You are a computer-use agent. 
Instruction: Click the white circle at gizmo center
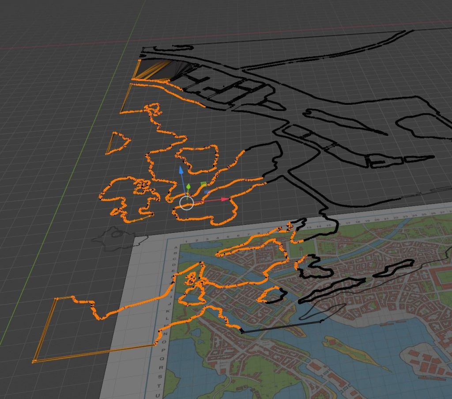(187, 203)
